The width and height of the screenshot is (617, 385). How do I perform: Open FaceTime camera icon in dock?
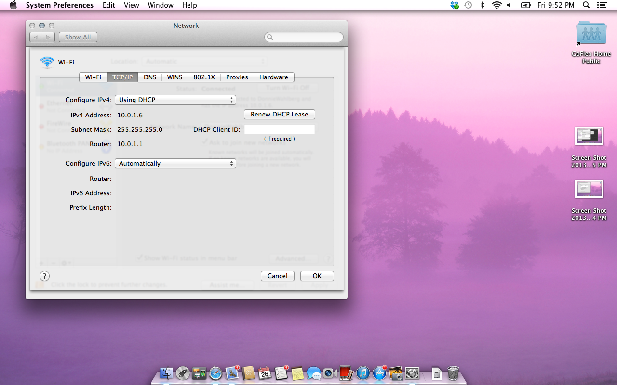(x=330, y=373)
